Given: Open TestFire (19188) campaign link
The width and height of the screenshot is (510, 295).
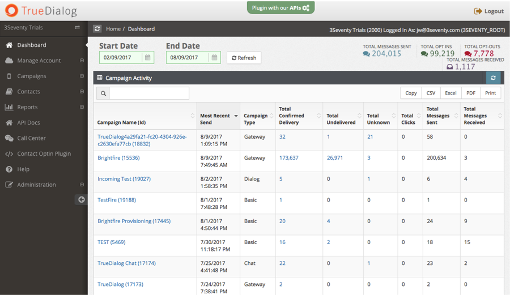Looking at the screenshot, I should point(116,200).
